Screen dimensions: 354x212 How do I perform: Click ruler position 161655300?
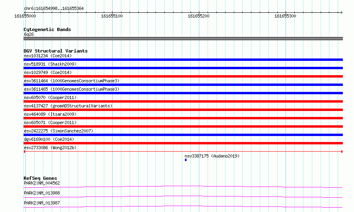point(285,16)
